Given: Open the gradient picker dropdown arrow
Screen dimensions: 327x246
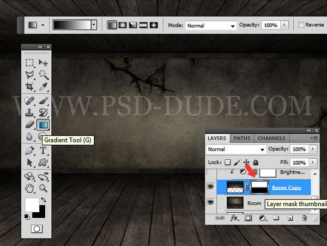Looking at the screenshot, I should [x=94, y=25].
